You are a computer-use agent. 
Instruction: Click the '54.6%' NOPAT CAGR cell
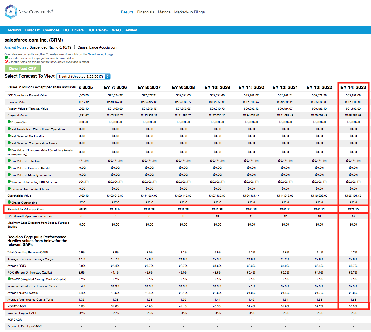115,306
